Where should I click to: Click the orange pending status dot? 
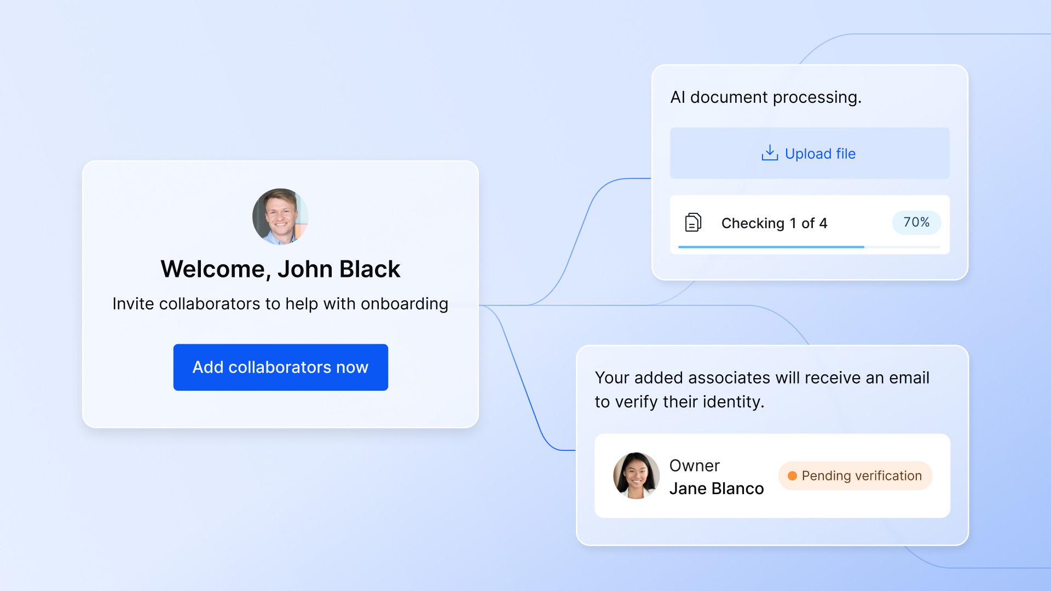(x=792, y=476)
